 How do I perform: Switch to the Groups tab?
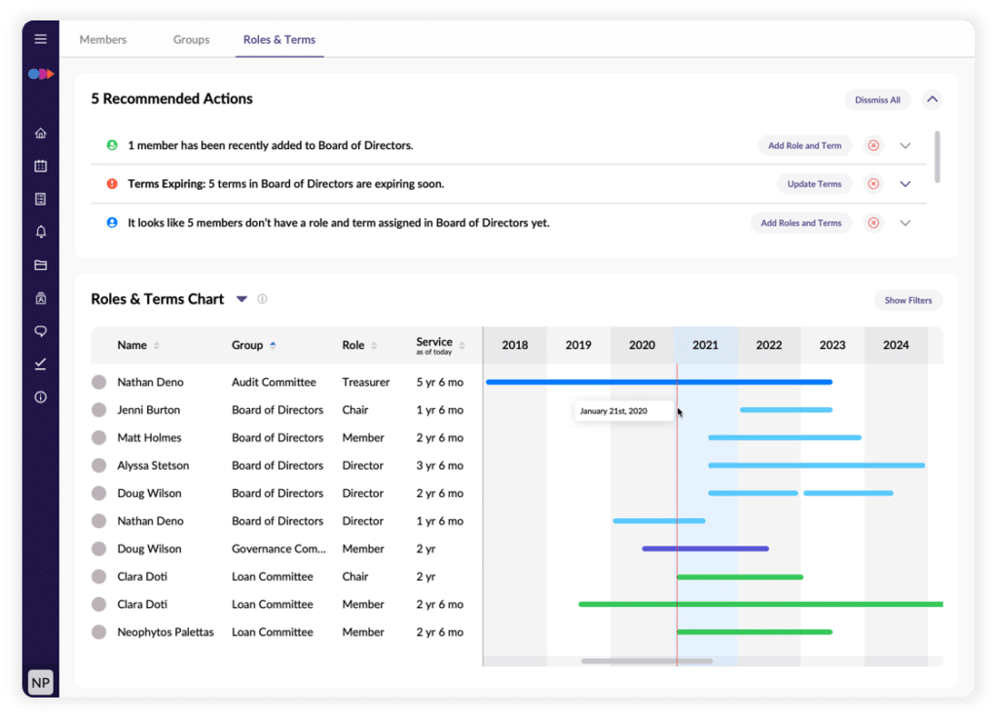click(x=192, y=40)
